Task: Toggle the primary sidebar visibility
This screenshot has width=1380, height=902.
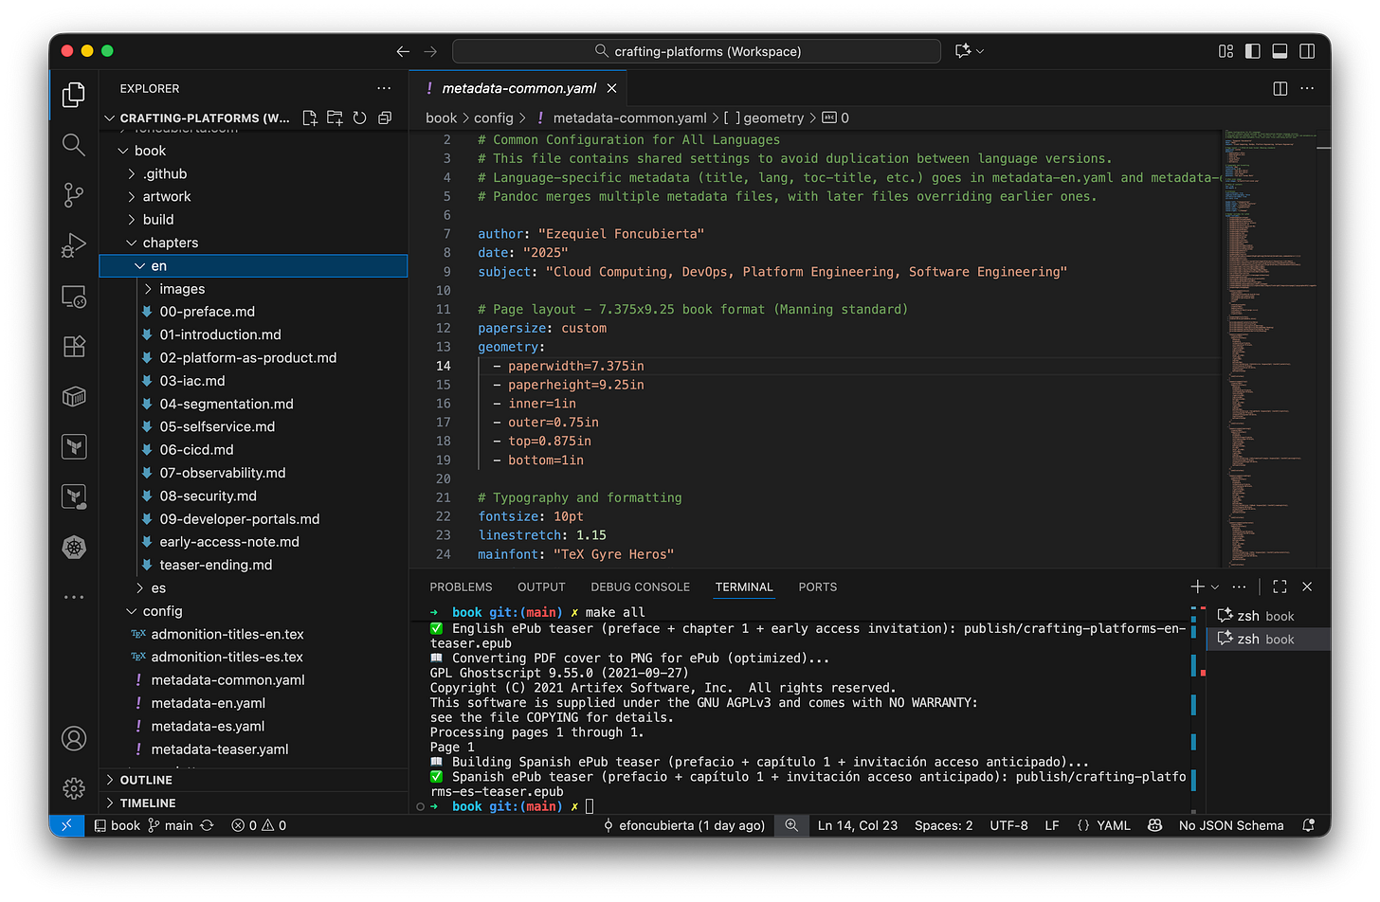Action: pyautogui.click(x=1252, y=51)
